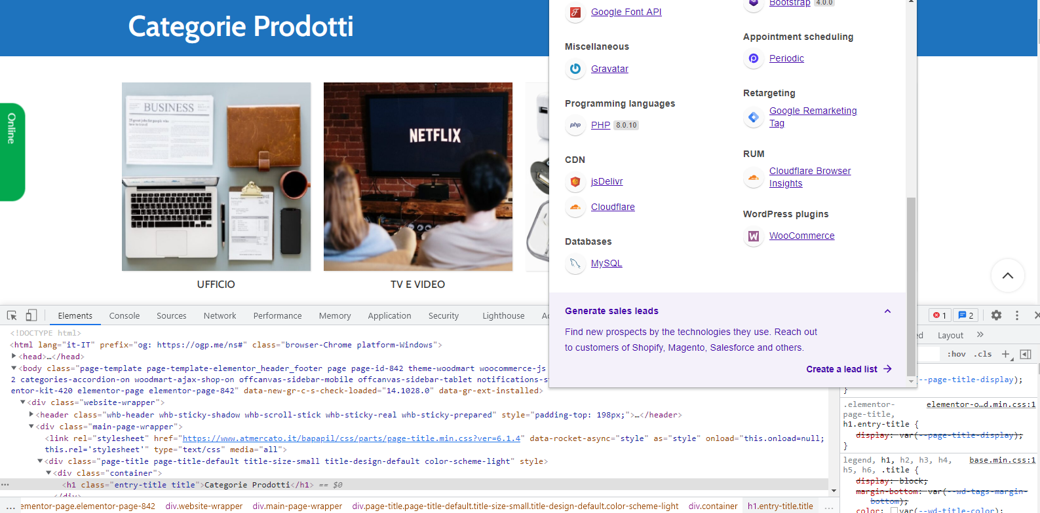Activate the DevTools inspect element picker
This screenshot has width=1040, height=513.
coord(12,315)
